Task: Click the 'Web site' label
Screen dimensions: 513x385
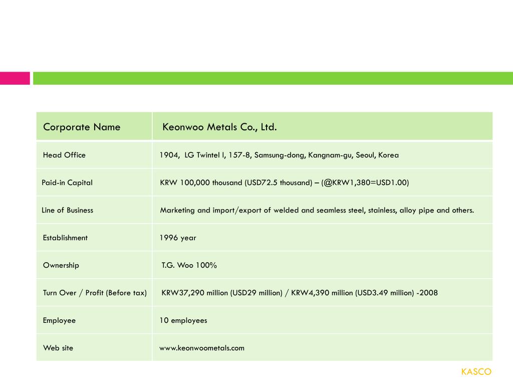Action: point(58,348)
